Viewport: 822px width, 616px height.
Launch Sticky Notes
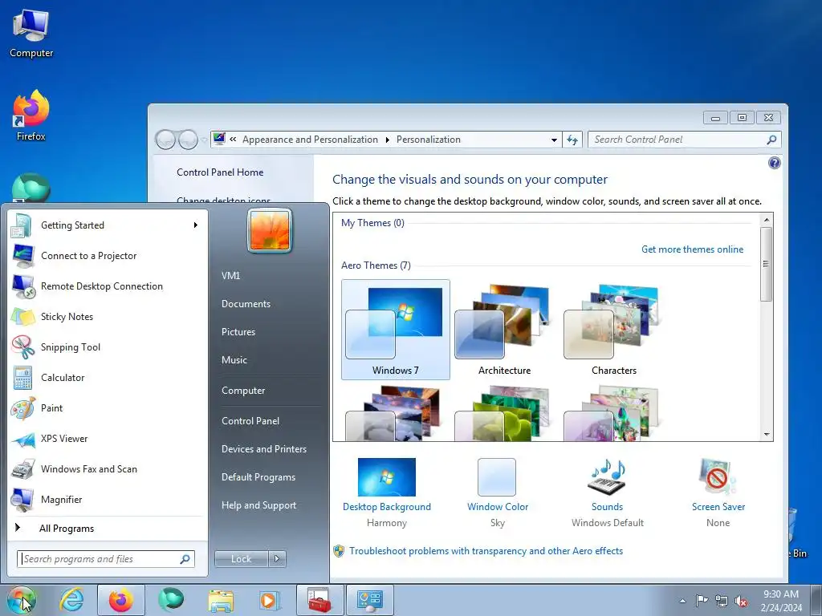tap(108, 316)
